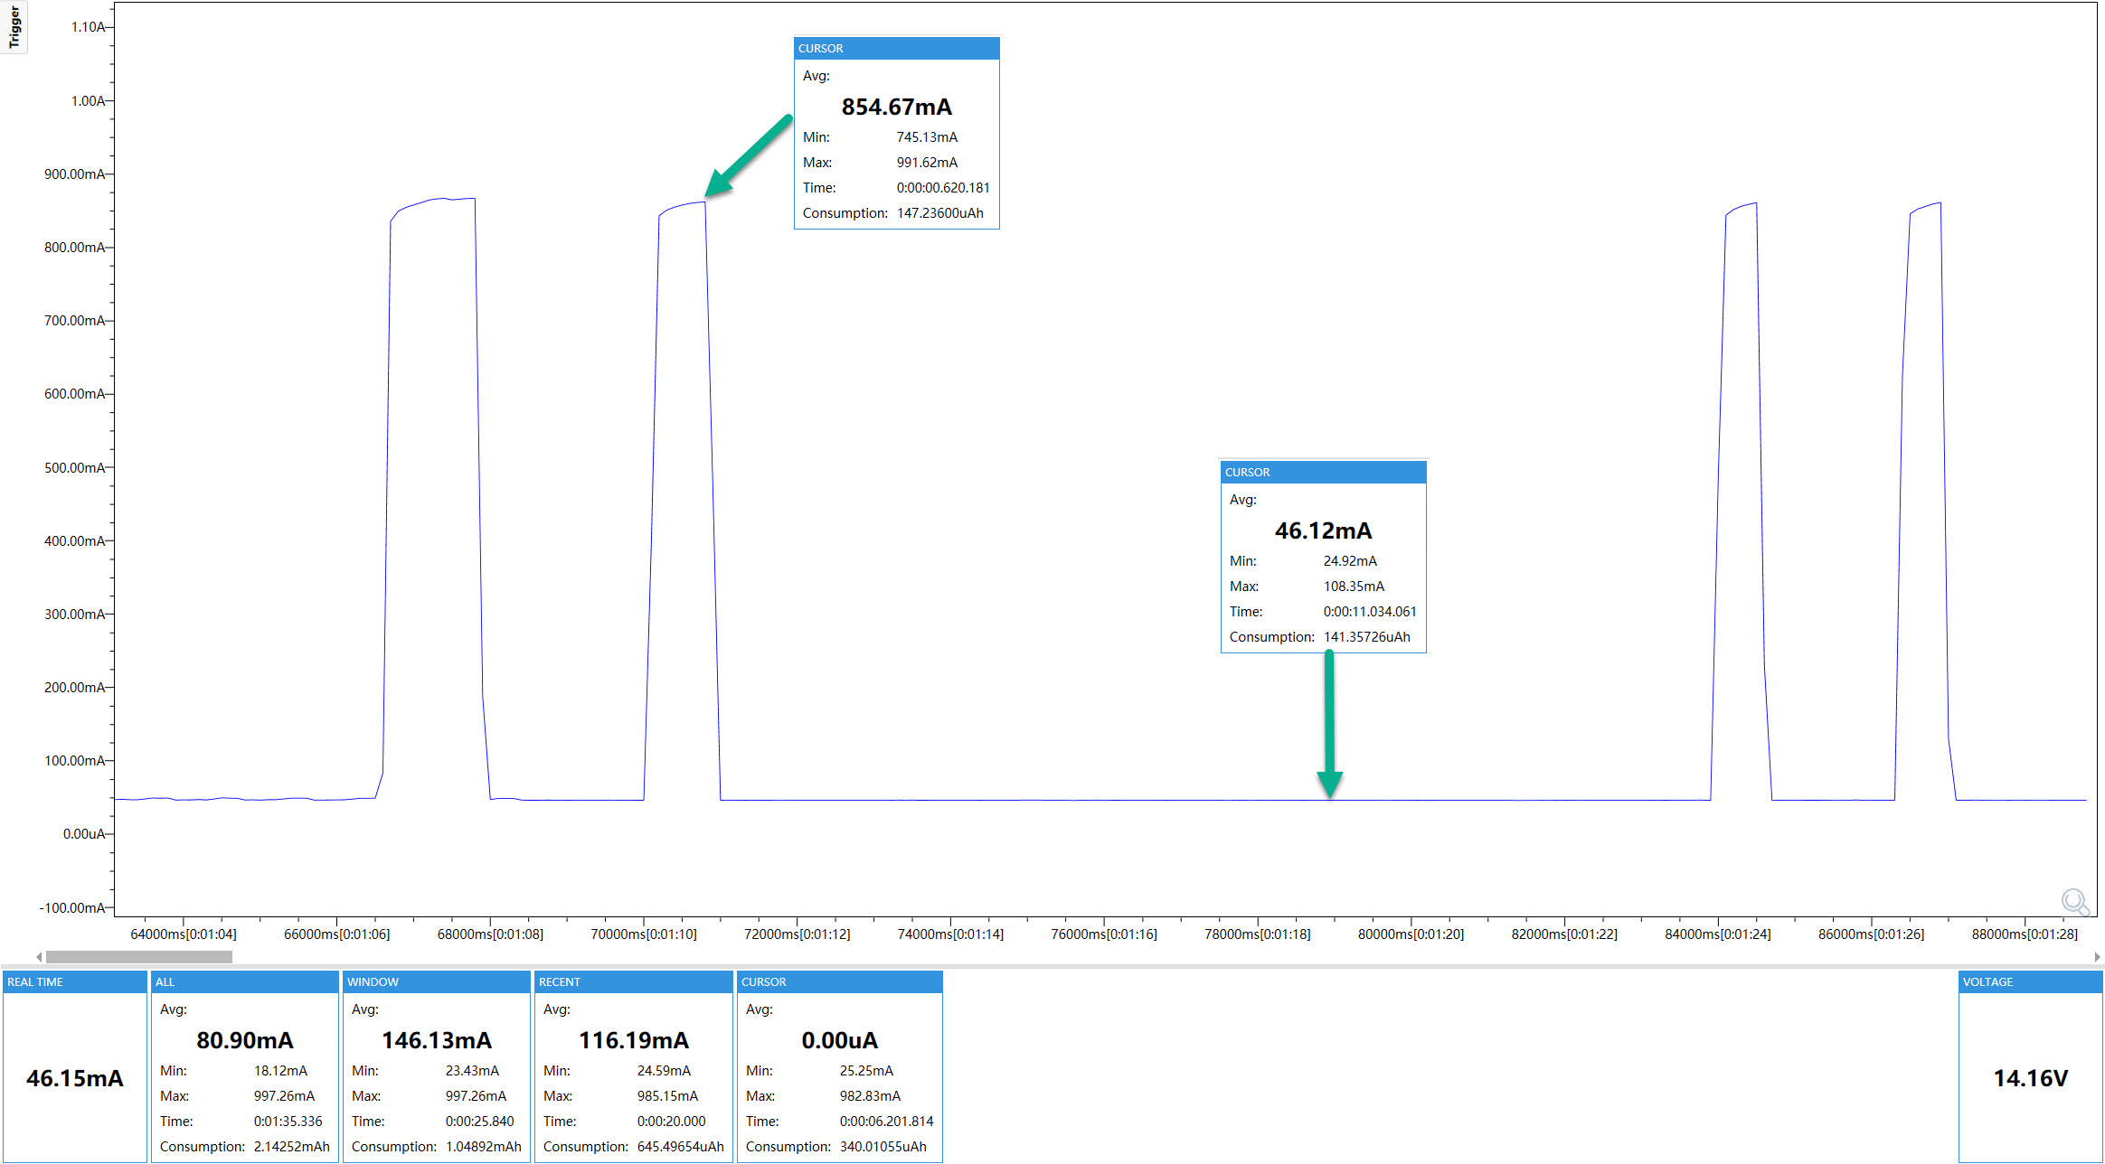Select the ALL statistics panel header

click(x=244, y=982)
